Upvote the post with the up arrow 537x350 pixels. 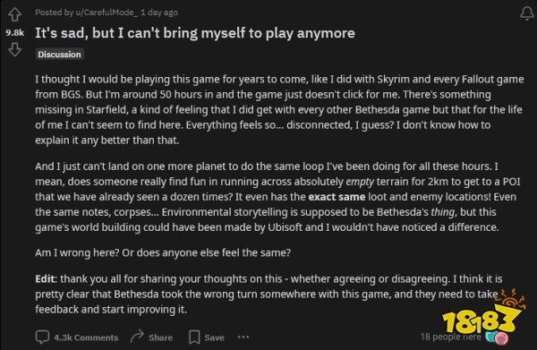pyautogui.click(x=14, y=14)
